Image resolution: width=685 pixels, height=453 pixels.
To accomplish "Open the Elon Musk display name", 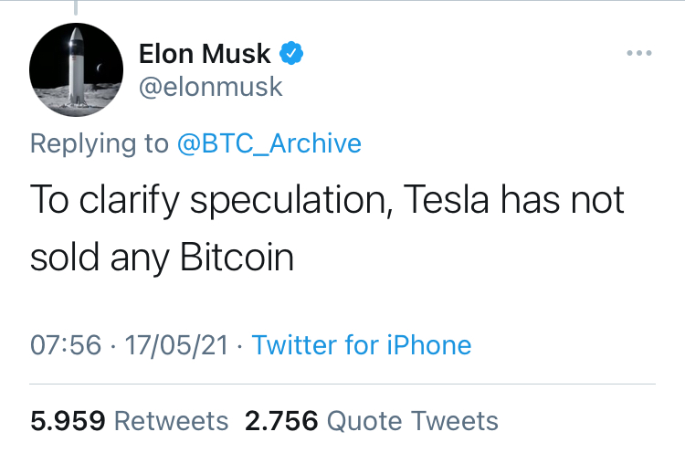I will pyautogui.click(x=205, y=53).
